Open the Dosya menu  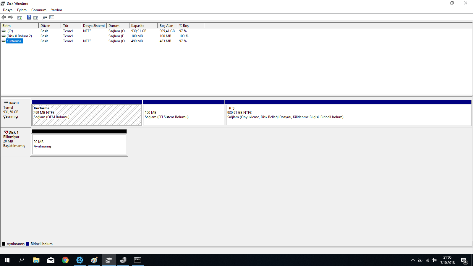tap(8, 10)
